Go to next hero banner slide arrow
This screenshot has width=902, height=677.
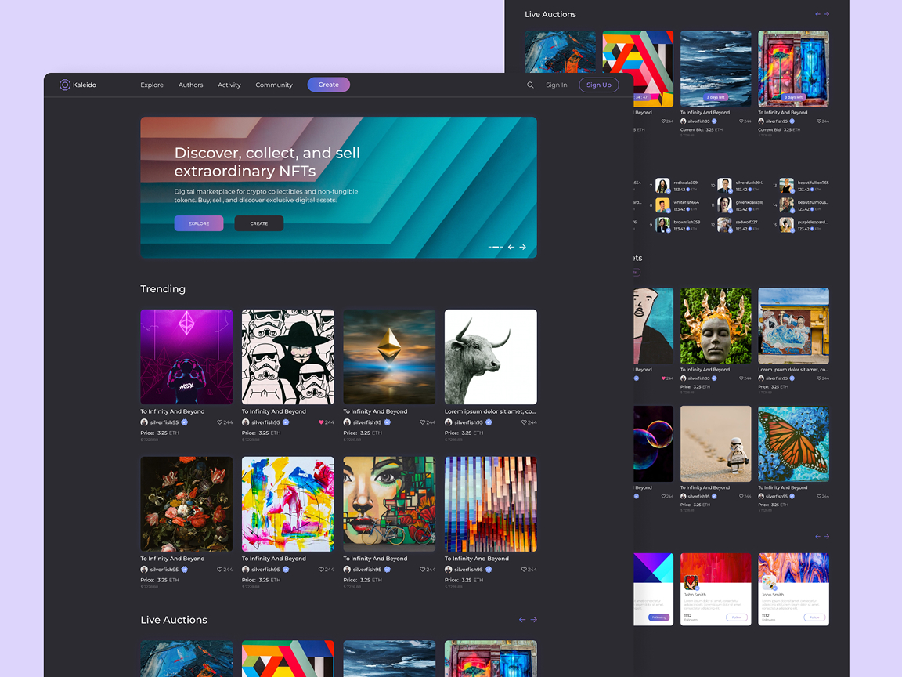click(x=523, y=247)
